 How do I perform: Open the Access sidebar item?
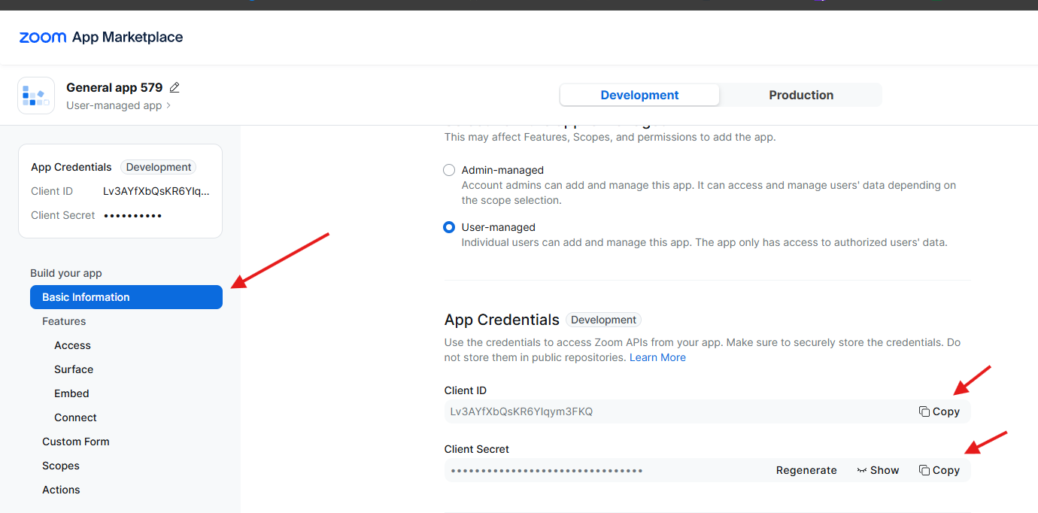click(x=72, y=345)
